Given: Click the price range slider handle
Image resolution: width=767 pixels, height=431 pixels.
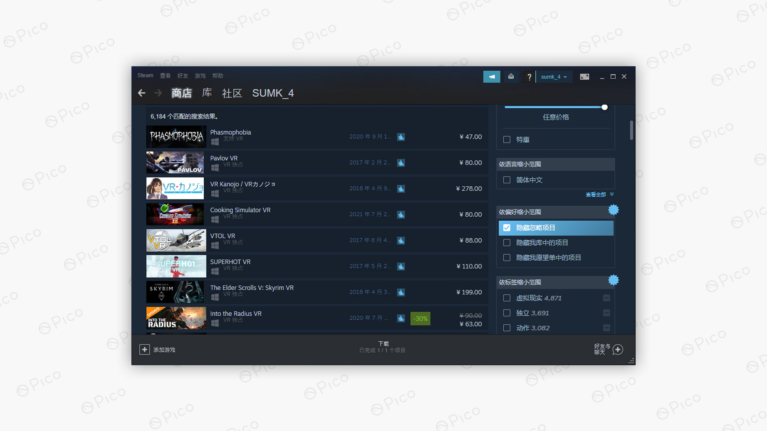Looking at the screenshot, I should coord(604,107).
